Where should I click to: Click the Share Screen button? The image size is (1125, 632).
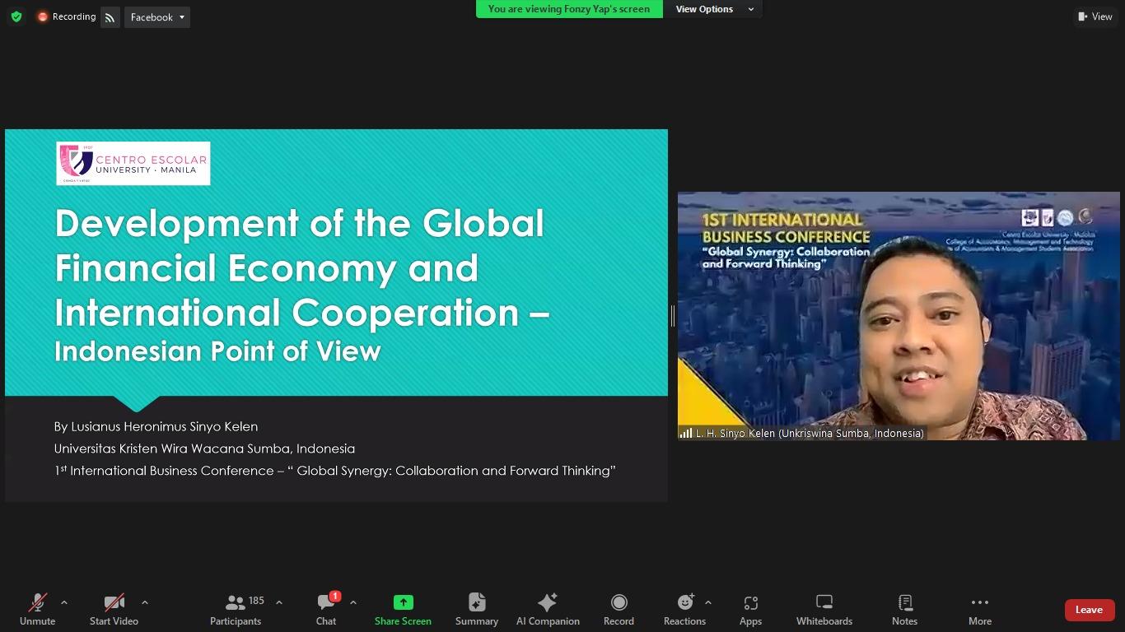point(403,610)
